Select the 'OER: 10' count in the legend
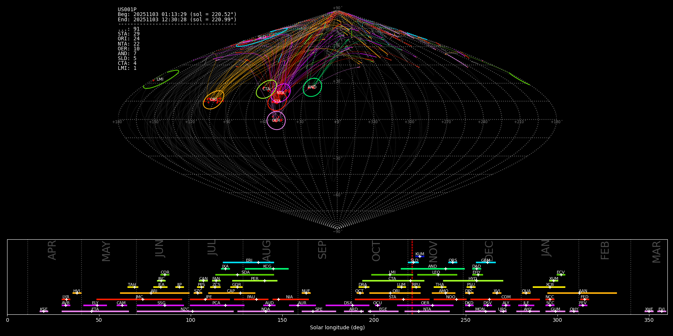Screen dimensions: 673x336 [x=129, y=49]
